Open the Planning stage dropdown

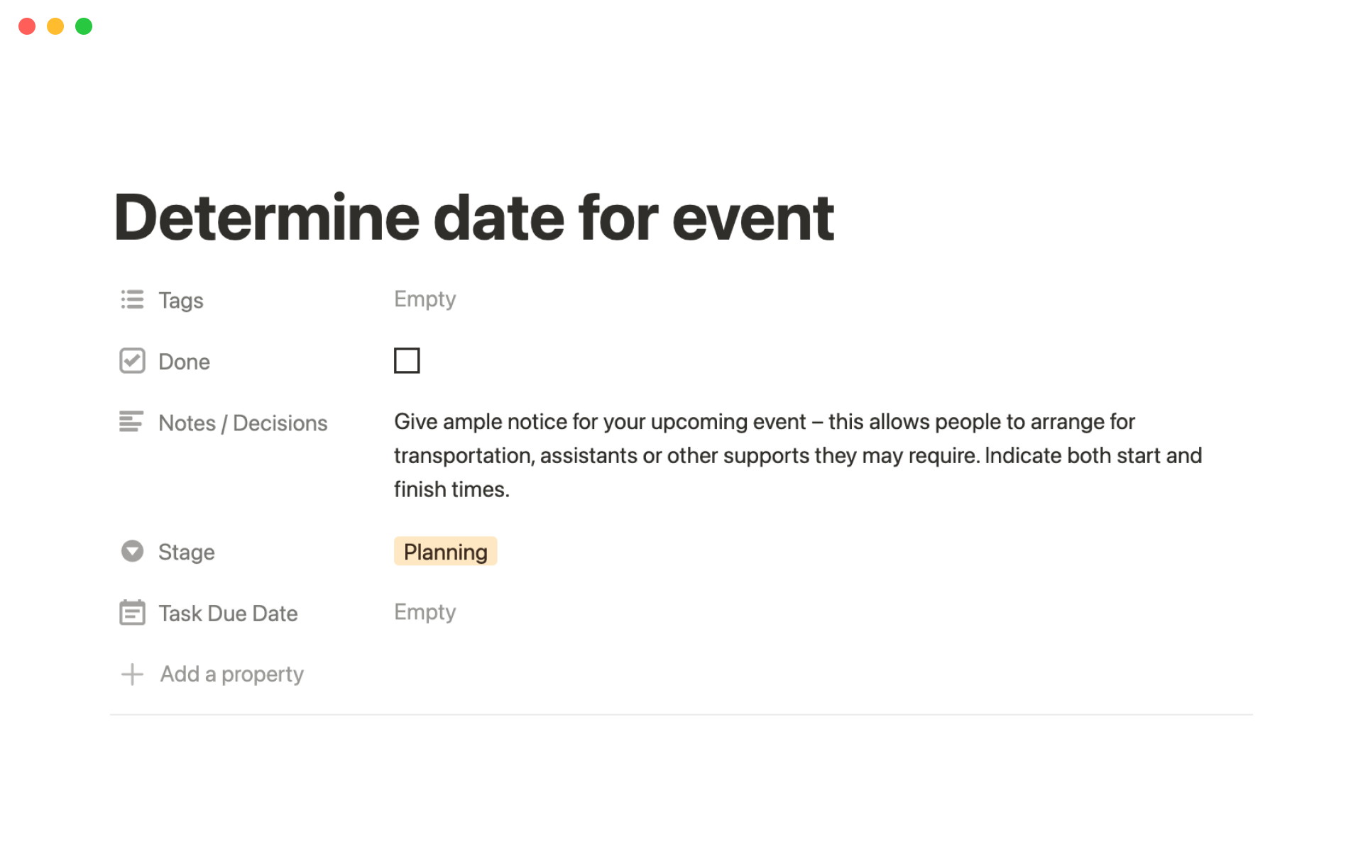(445, 552)
